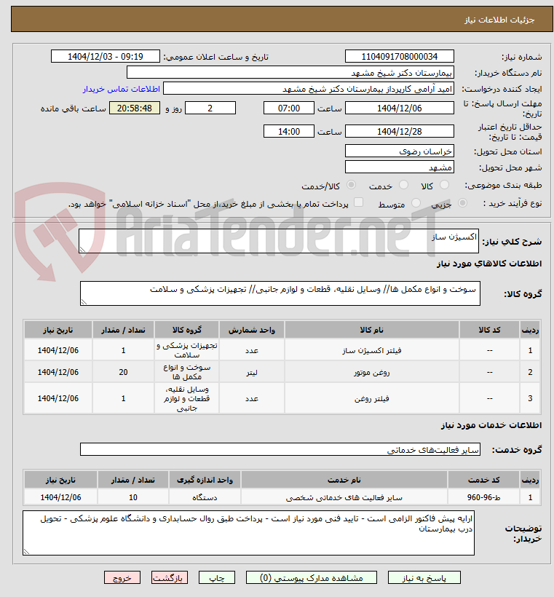Click the validity time field 14:00
This screenshot has height=597, width=554.
pos(289,131)
